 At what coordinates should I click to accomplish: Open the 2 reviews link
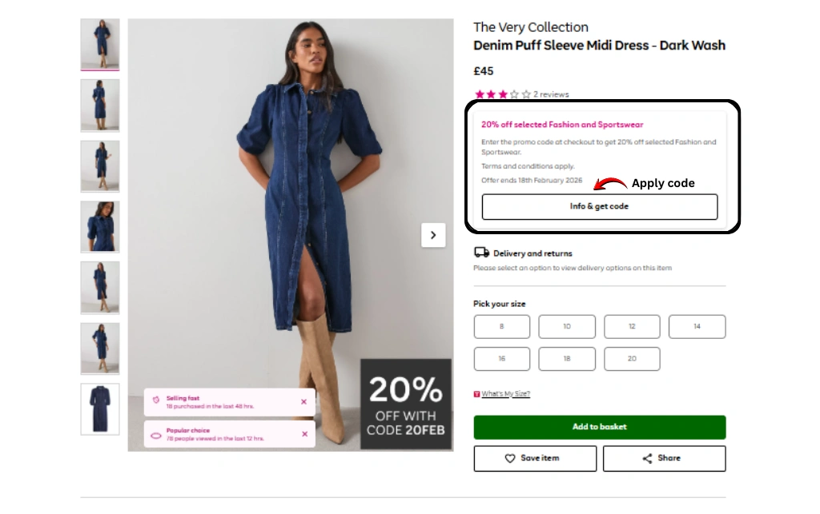click(551, 94)
